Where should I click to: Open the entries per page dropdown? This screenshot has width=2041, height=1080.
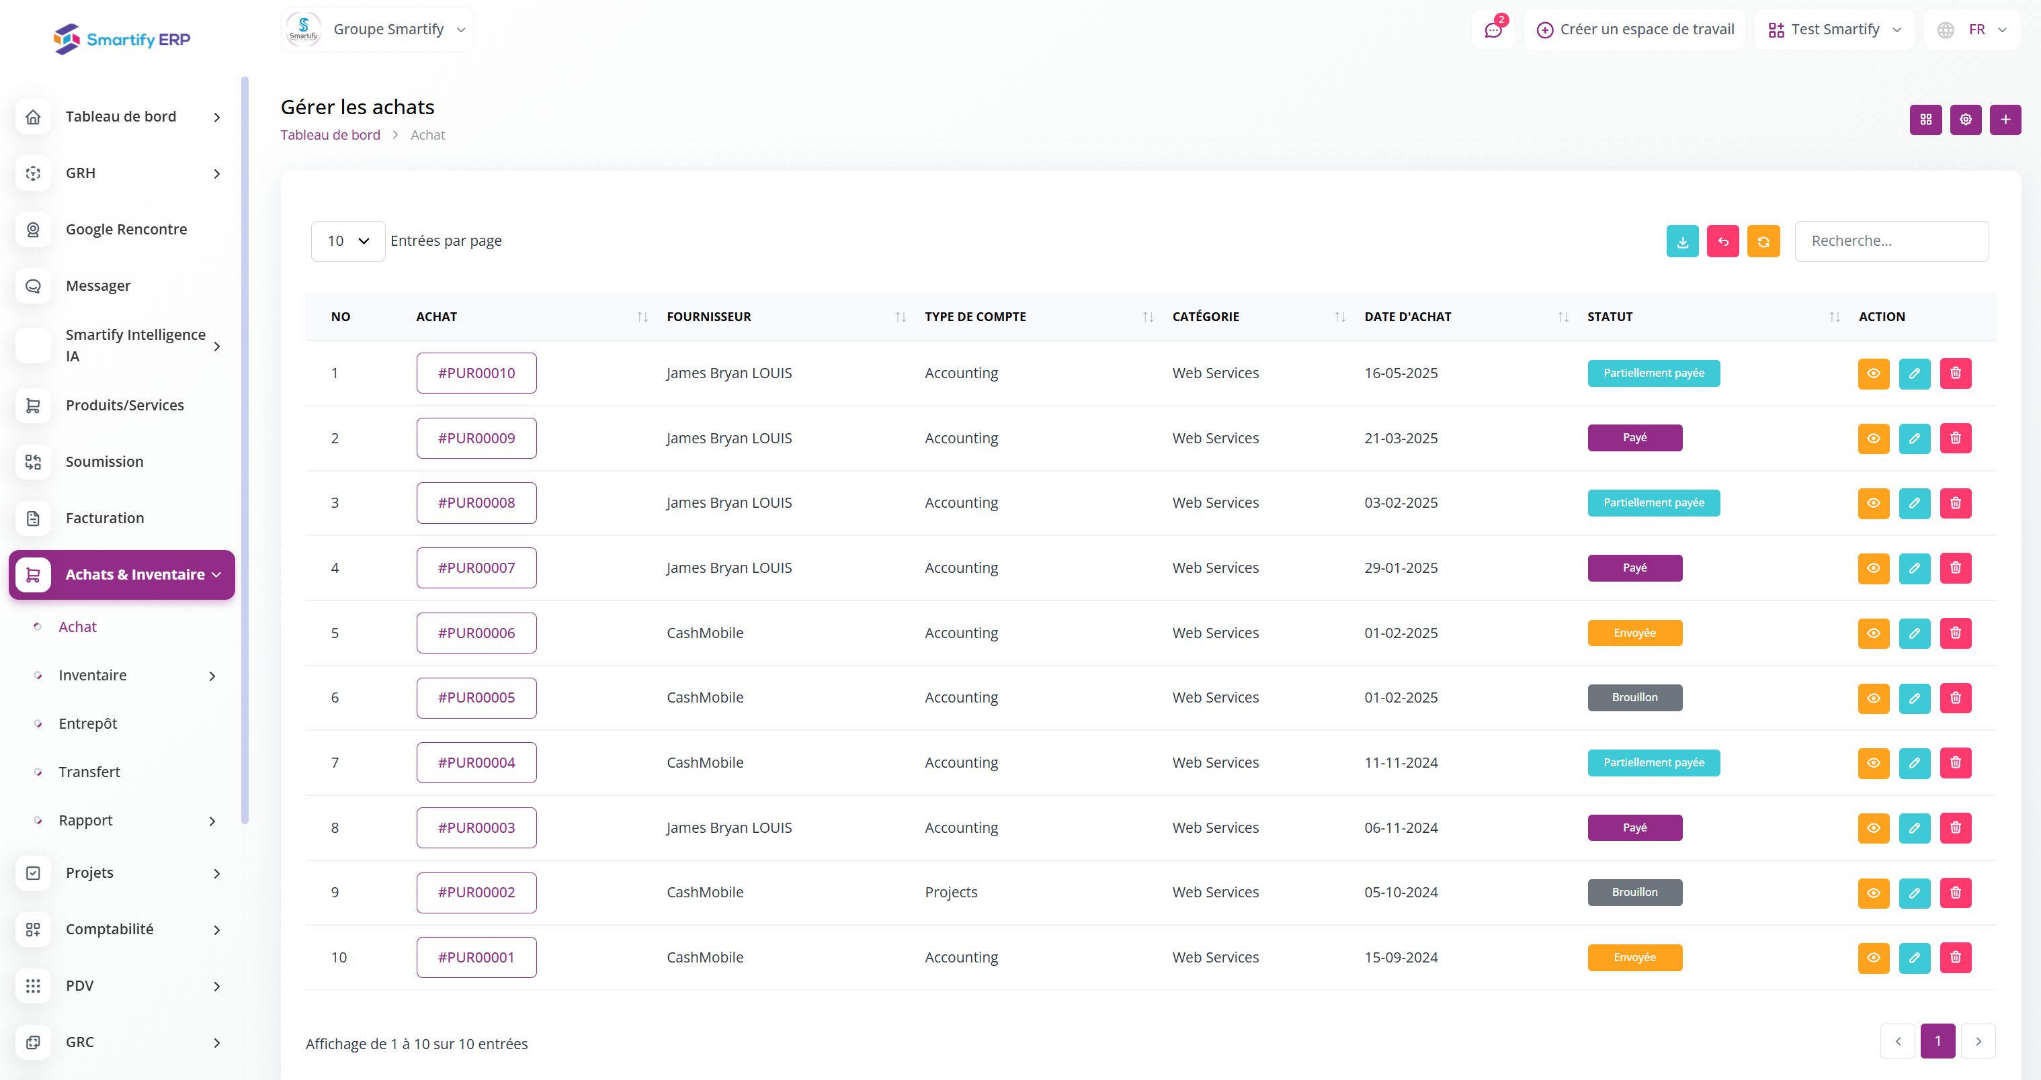pos(348,240)
